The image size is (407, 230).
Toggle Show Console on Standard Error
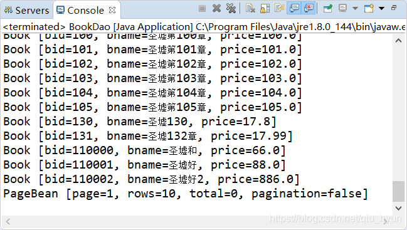309,8
